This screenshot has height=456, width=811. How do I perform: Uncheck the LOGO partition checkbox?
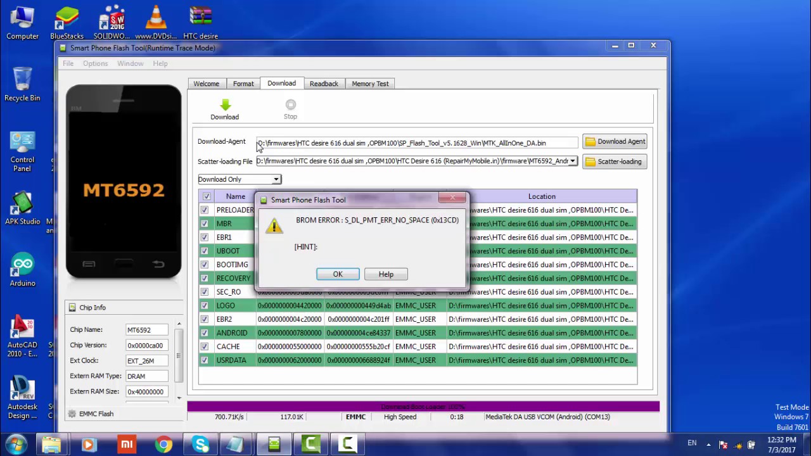click(x=204, y=305)
